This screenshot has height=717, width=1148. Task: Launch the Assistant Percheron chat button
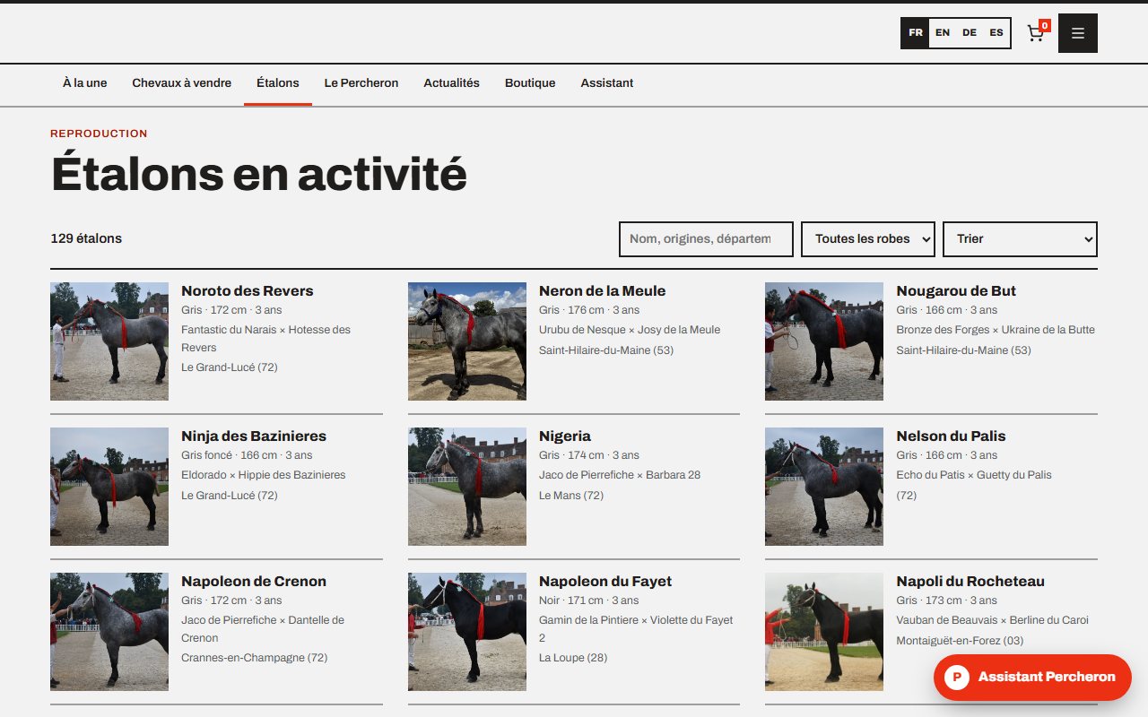click(1032, 678)
